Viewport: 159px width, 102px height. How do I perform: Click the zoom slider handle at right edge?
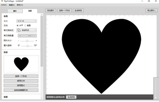point(156,97)
